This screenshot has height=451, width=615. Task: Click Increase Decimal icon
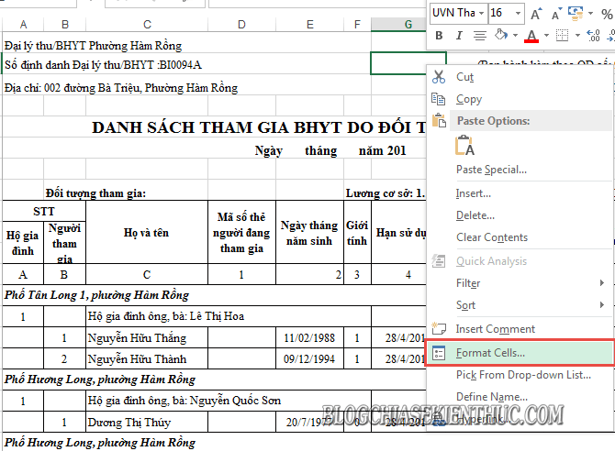[x=593, y=36]
